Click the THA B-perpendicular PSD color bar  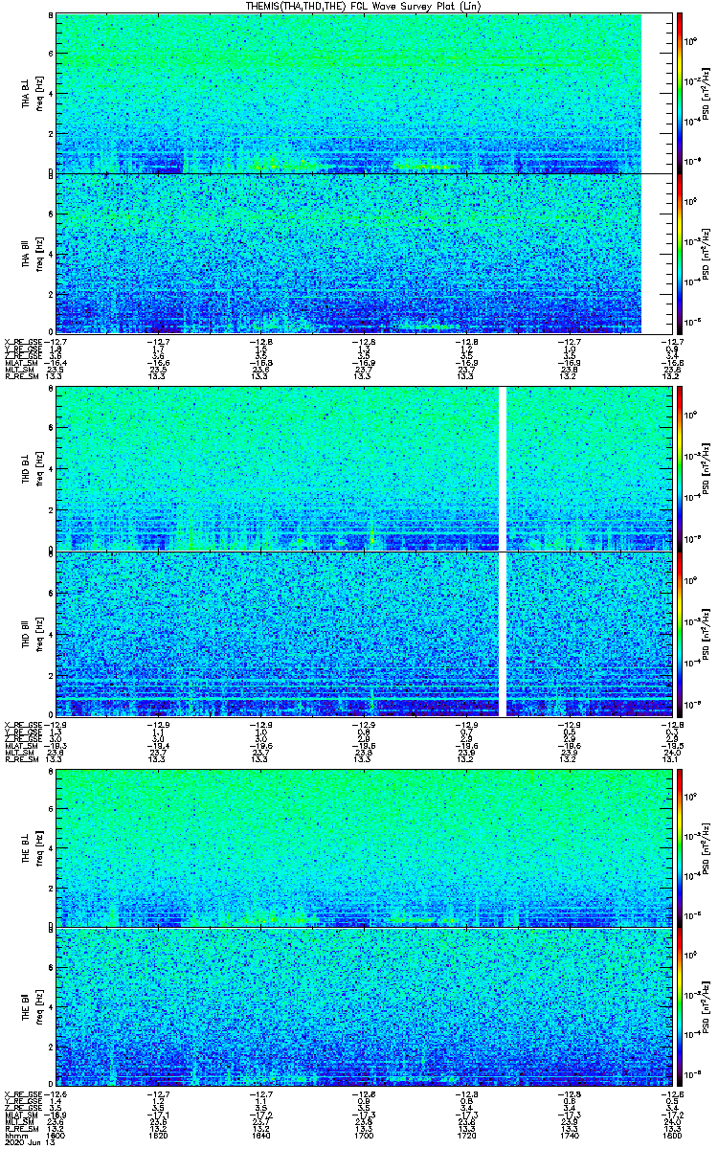coord(679,93)
